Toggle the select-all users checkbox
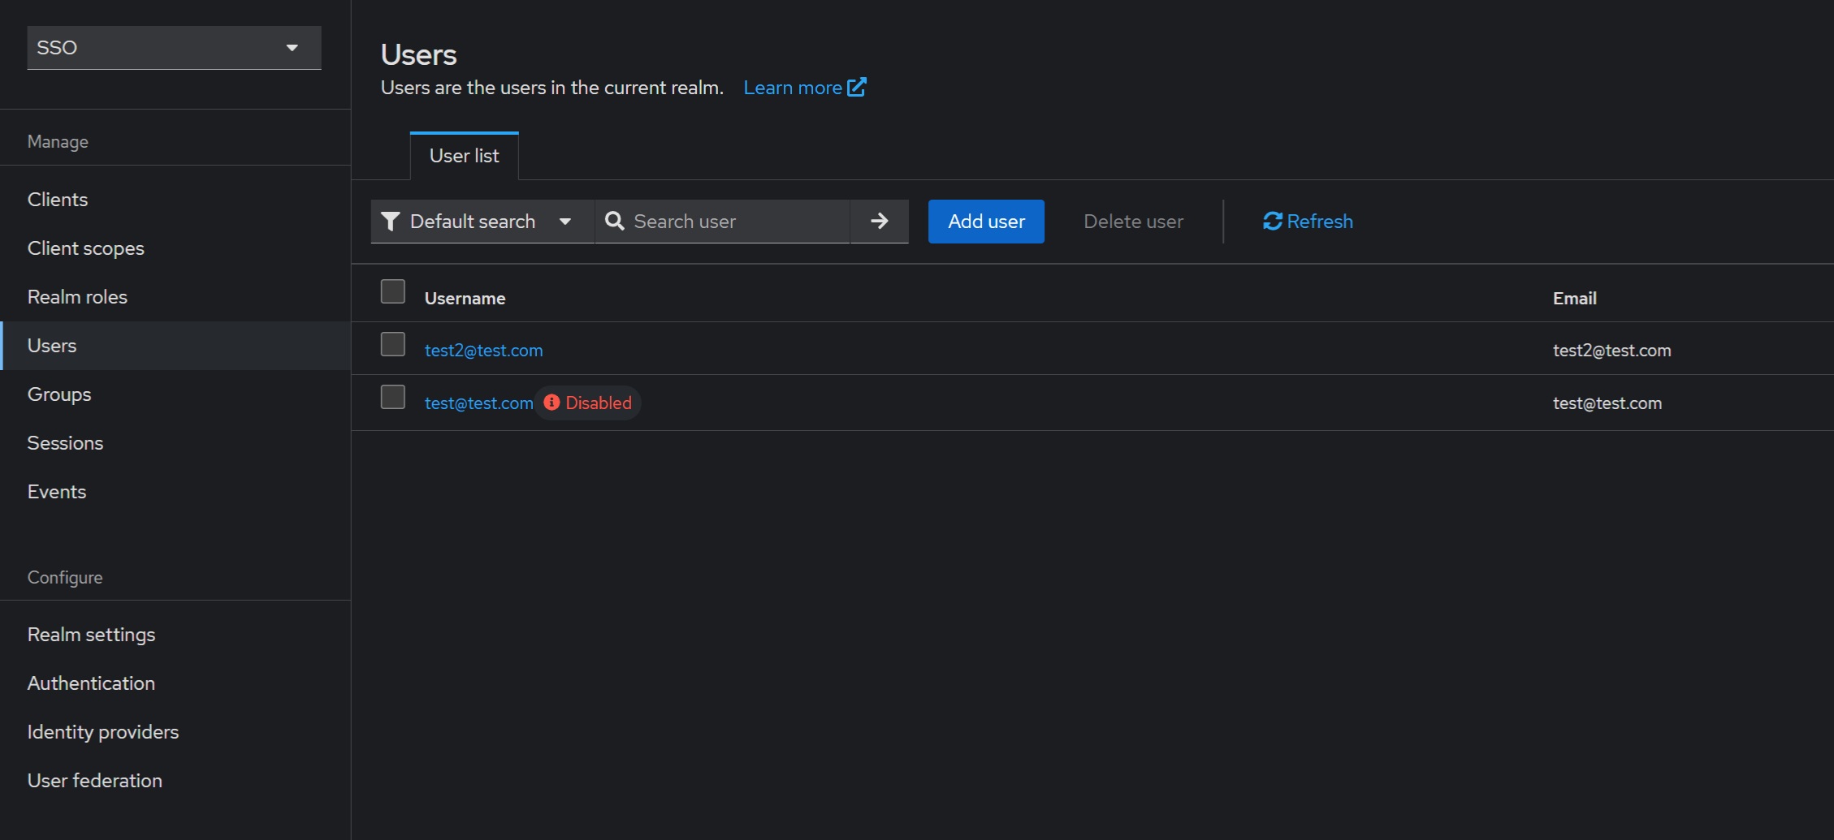The height and width of the screenshot is (840, 1834). tap(393, 291)
